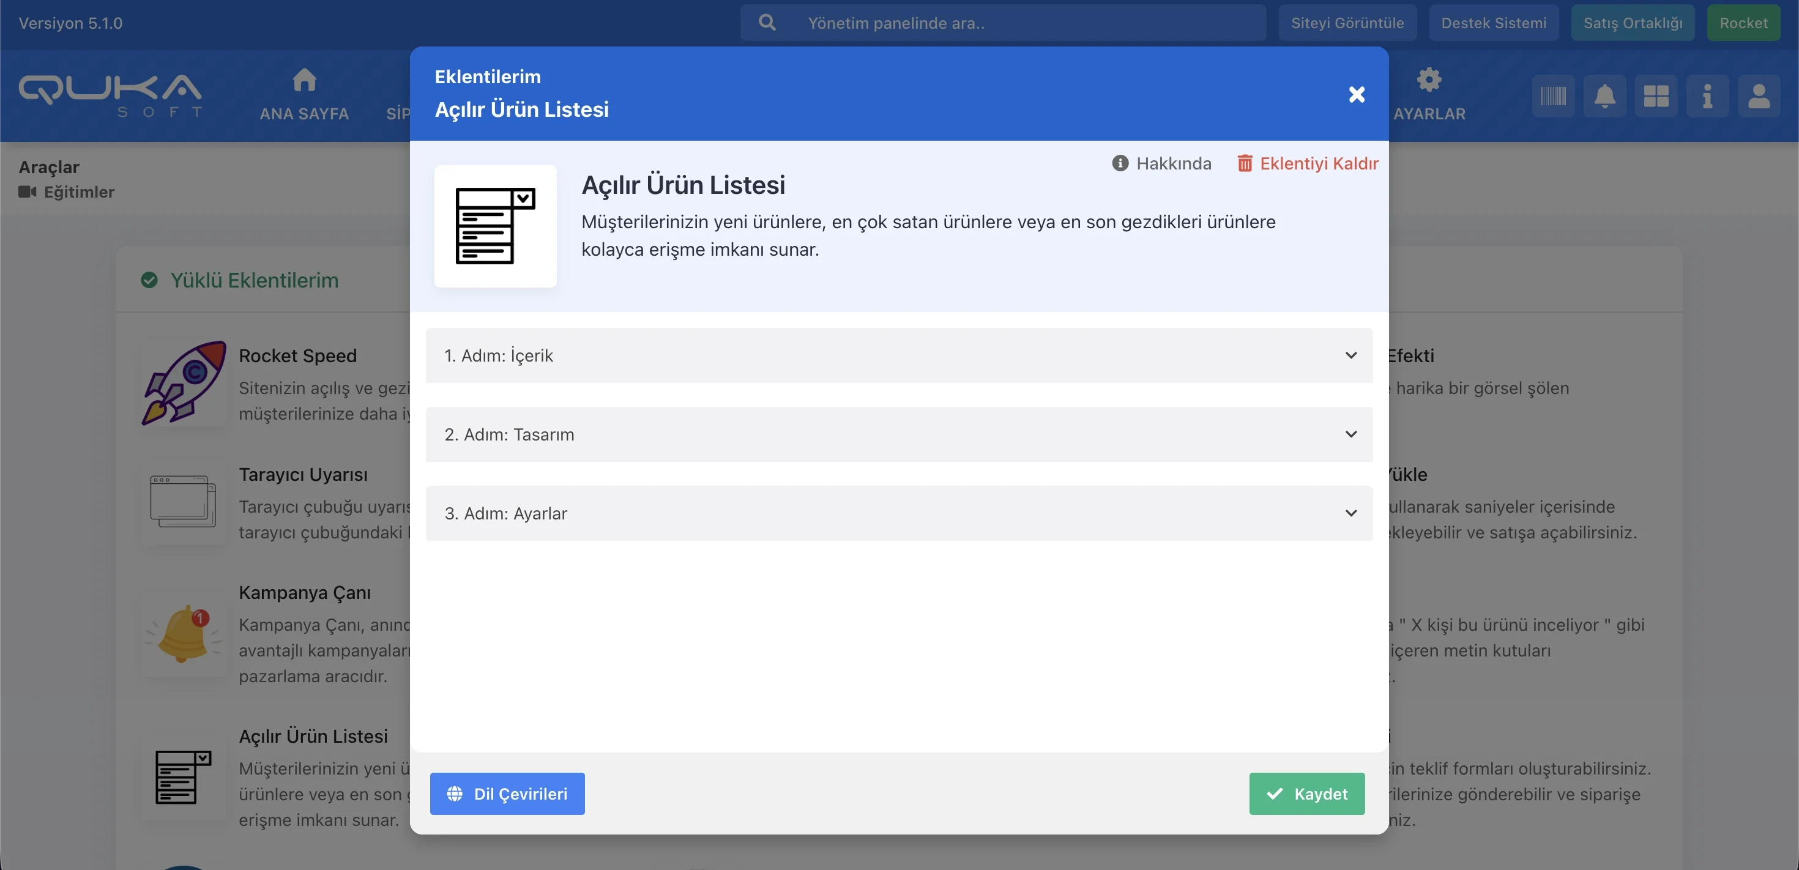
Task: Open notifications bell icon
Action: click(x=1604, y=95)
